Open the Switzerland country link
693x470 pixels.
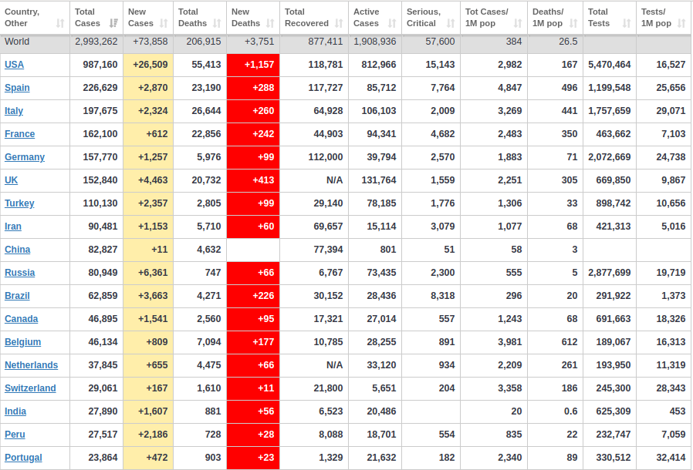point(30,388)
